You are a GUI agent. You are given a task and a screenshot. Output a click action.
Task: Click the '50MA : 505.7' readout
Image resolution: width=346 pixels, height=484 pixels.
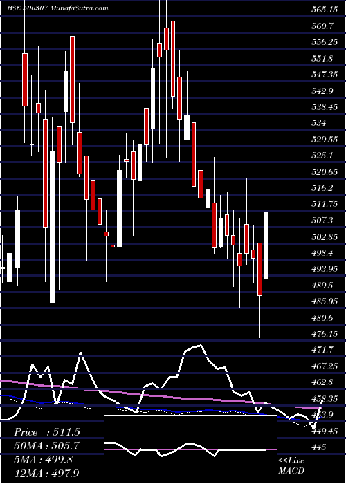tap(47, 446)
